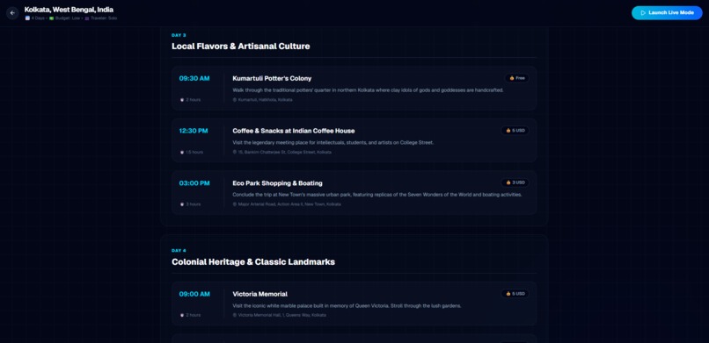Image resolution: width=709 pixels, height=343 pixels.
Task: Go back using the arrow button
Action: tap(12, 13)
